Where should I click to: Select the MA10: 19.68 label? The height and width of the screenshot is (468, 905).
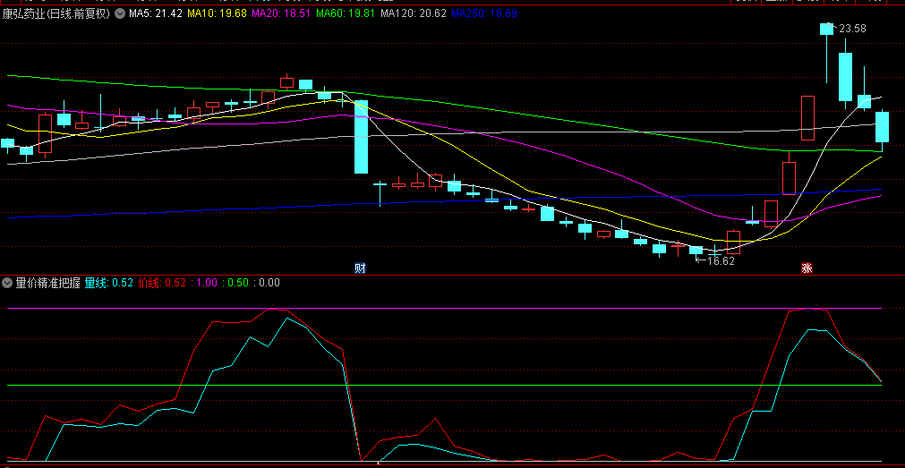pos(217,13)
